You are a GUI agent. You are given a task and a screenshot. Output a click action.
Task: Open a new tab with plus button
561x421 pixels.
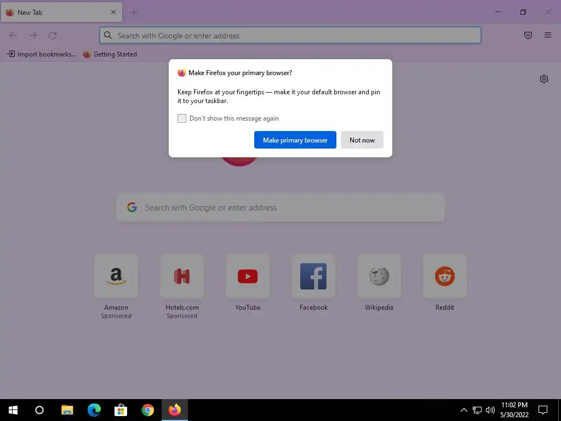point(134,13)
